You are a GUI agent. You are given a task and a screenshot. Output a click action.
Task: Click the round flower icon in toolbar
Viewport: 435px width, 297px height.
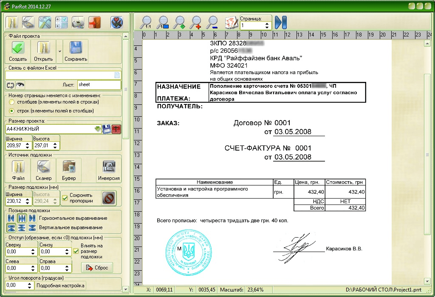click(117, 22)
